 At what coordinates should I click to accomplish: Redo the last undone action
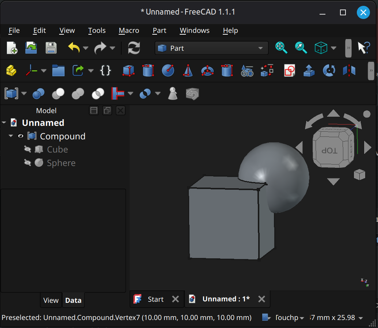tap(100, 48)
